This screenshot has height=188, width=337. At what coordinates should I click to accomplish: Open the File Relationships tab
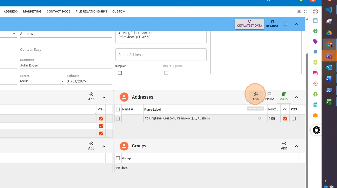click(91, 11)
